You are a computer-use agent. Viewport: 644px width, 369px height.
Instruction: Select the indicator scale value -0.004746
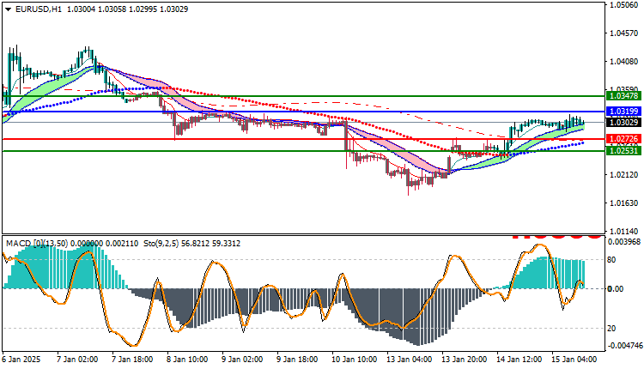click(x=625, y=346)
